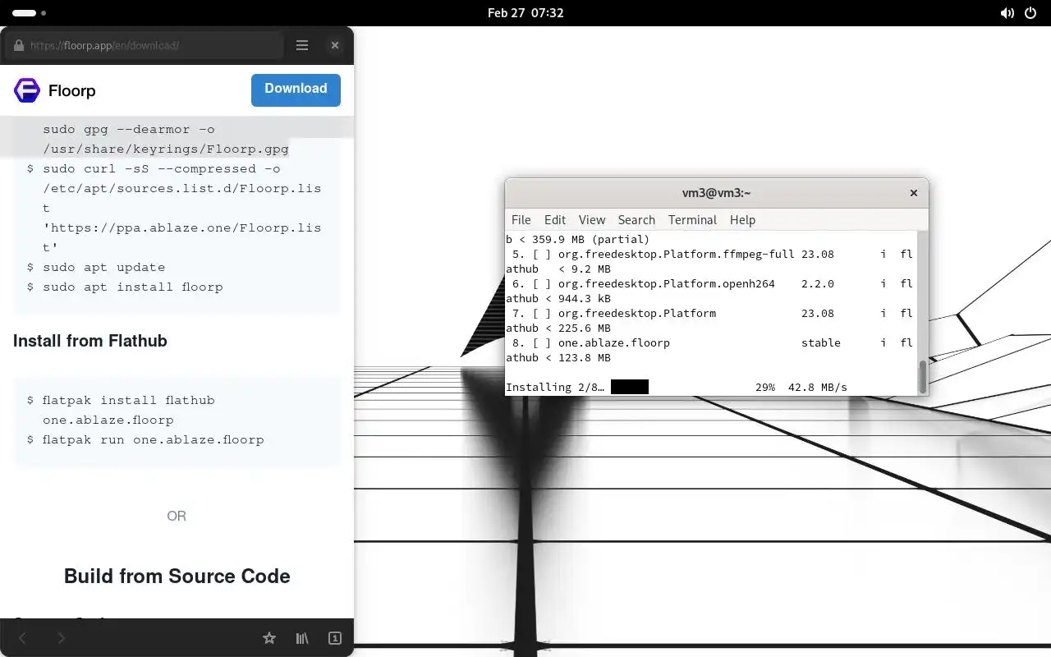Click 'org.freedesktop.Platform.ffmpeg-full' row in terminal
The width and height of the screenshot is (1051, 657).
[710, 254]
